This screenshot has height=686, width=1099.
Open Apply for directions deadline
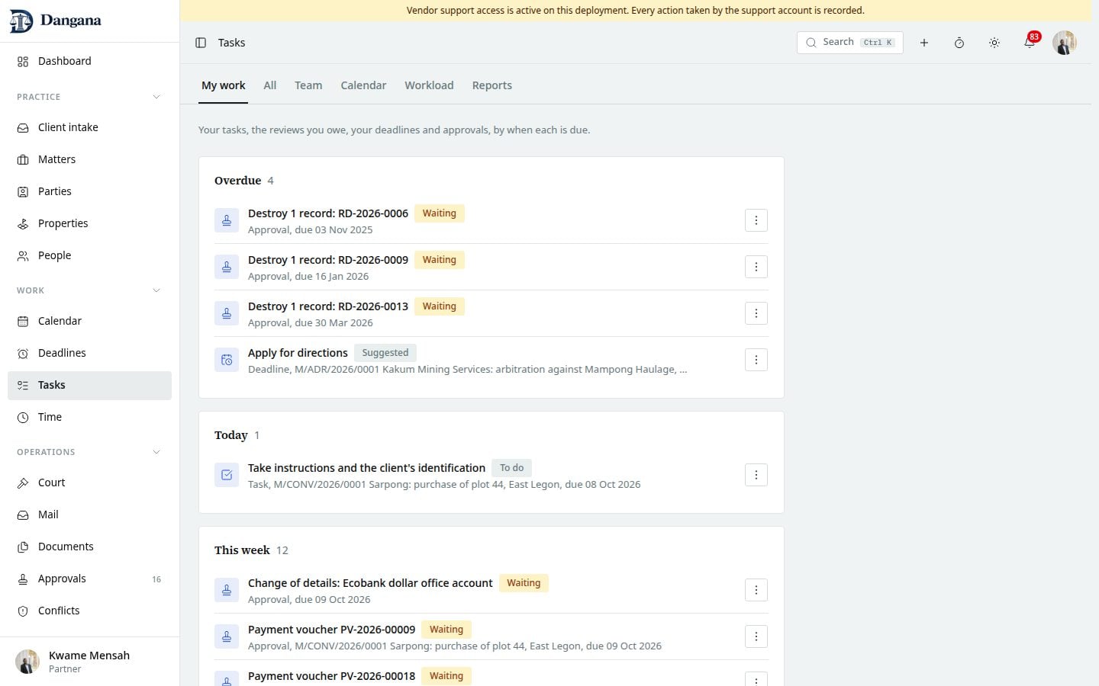pyautogui.click(x=298, y=353)
